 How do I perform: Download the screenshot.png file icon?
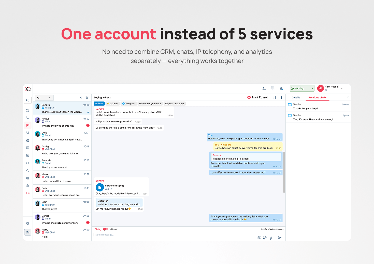(100, 187)
